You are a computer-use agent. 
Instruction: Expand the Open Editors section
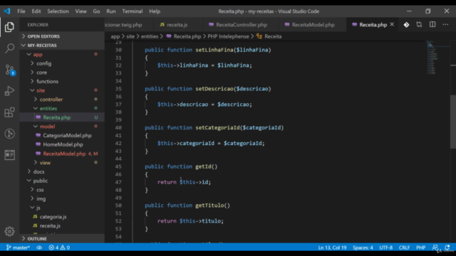coord(62,36)
